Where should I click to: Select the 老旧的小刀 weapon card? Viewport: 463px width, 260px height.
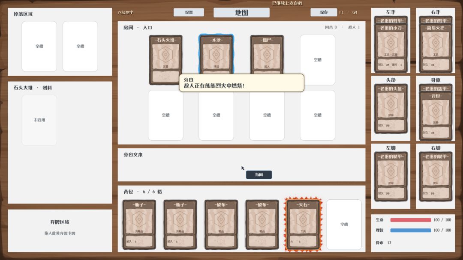pos(391,48)
